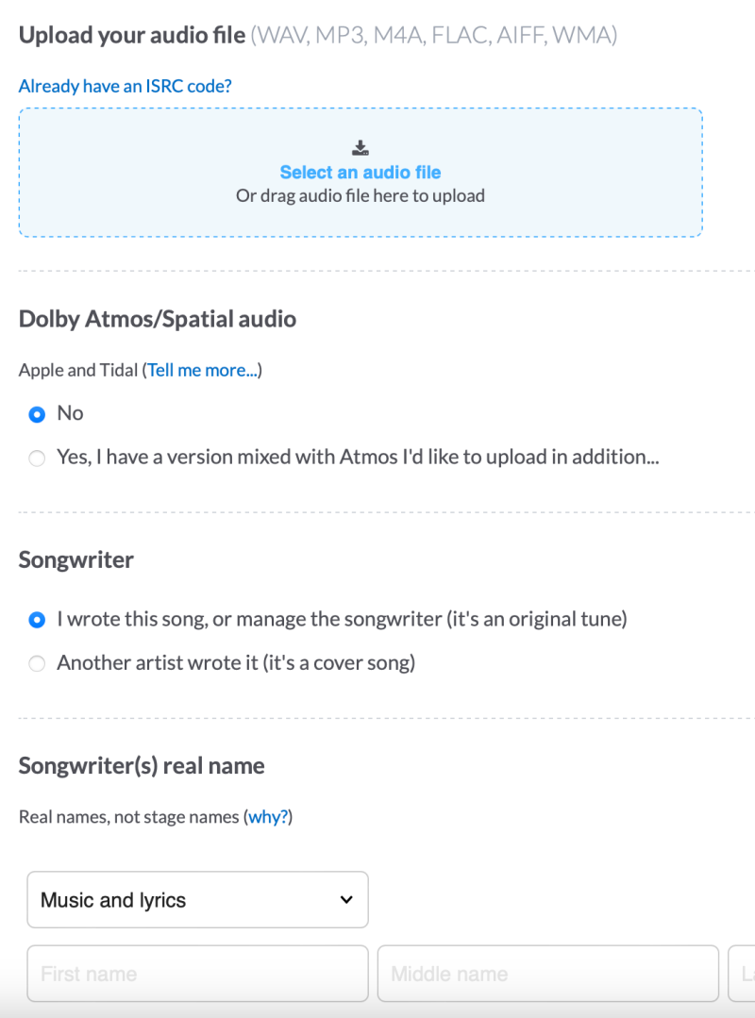Click the partially visible last name field
This screenshot has height=1018, width=755.
pos(743,974)
